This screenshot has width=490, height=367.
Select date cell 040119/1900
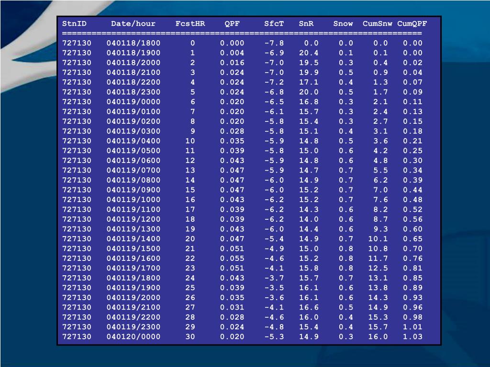[x=134, y=287]
